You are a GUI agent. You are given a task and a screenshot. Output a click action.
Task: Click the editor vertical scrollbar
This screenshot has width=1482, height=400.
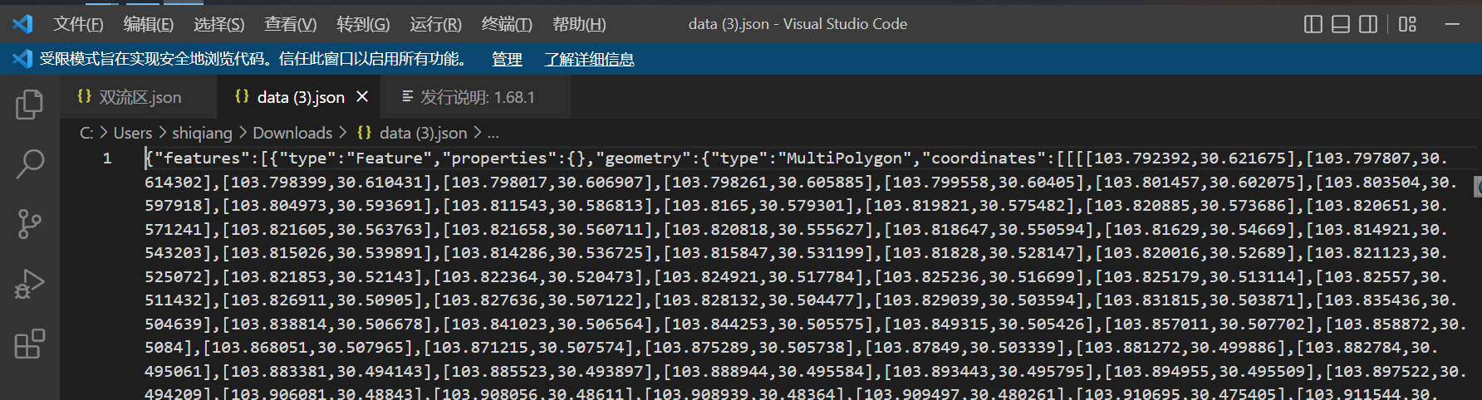[1477, 187]
